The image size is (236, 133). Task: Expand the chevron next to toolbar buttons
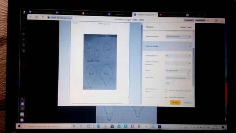(x=208, y=21)
